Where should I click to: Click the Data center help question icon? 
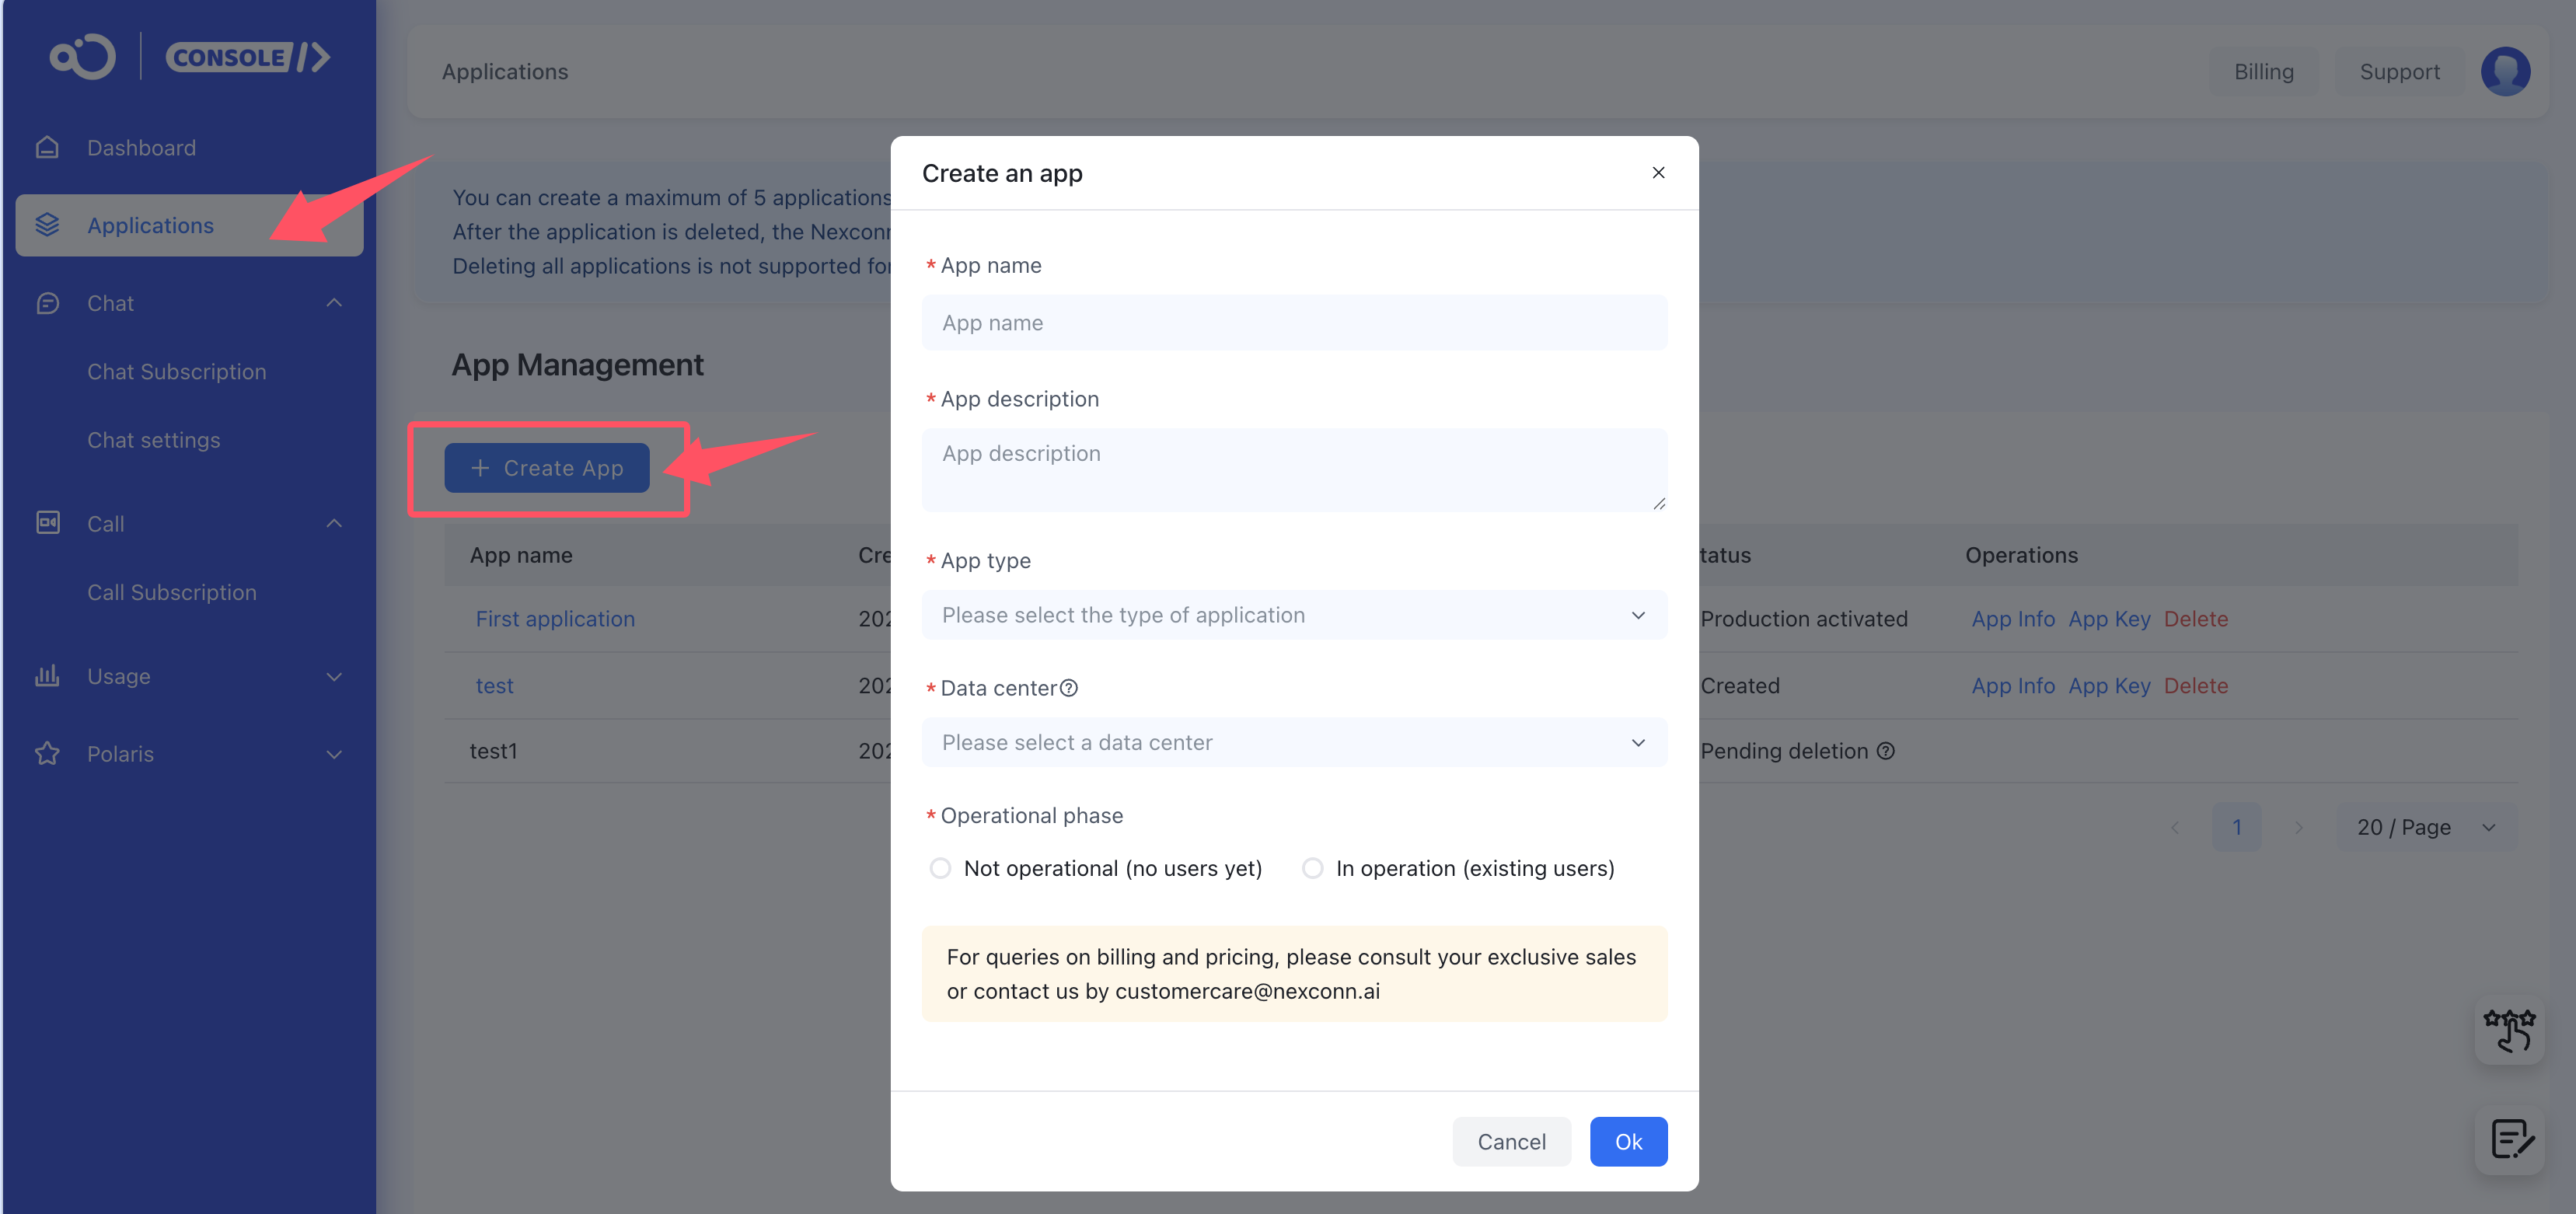point(1069,688)
